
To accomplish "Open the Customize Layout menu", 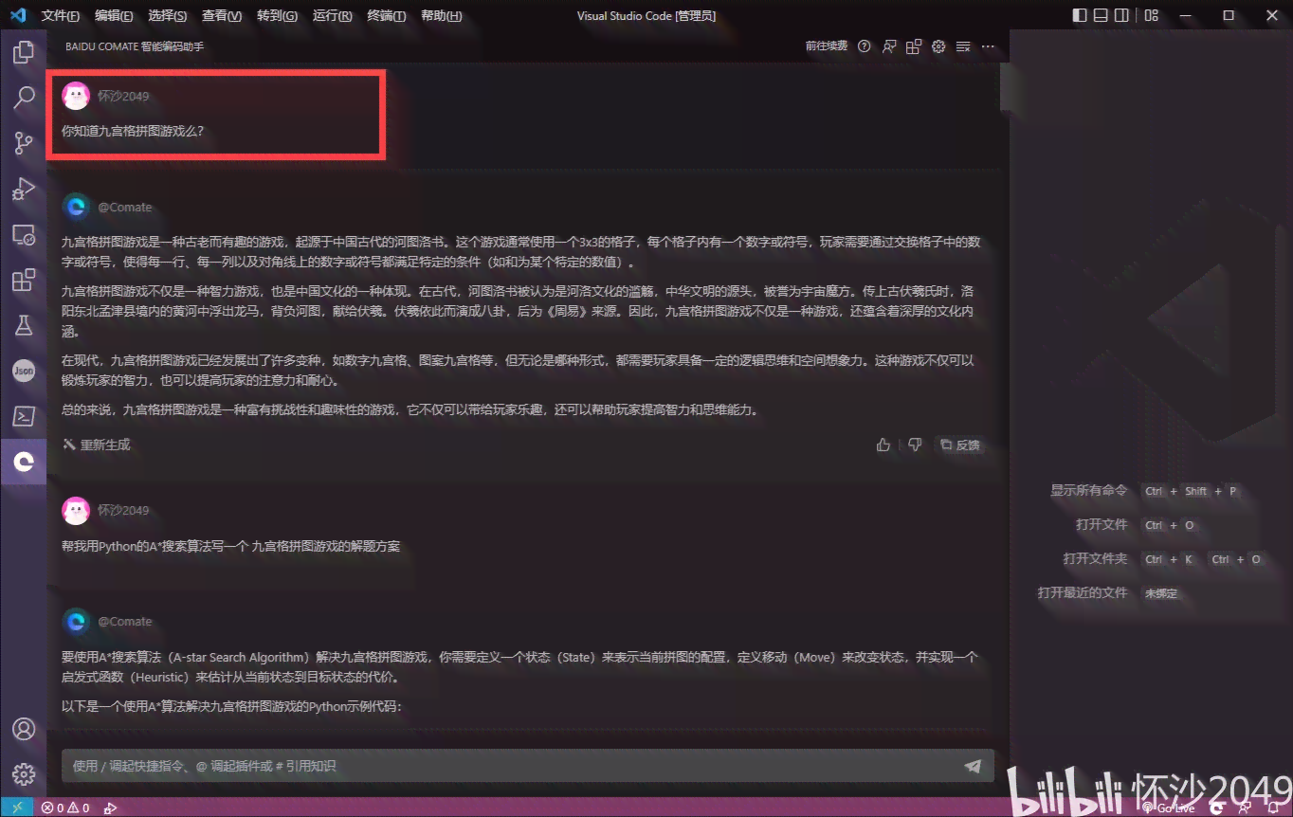I will coord(1151,15).
